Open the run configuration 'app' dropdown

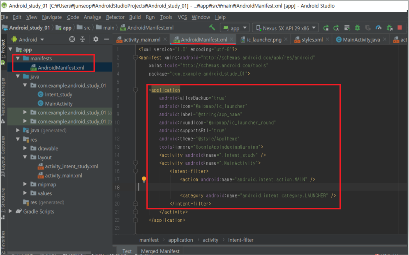pos(235,28)
